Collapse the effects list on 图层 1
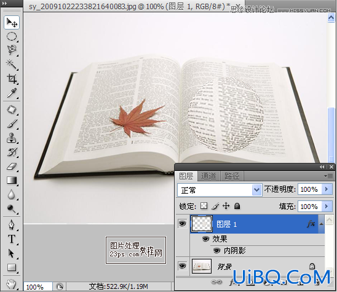 pyautogui.click(x=321, y=224)
